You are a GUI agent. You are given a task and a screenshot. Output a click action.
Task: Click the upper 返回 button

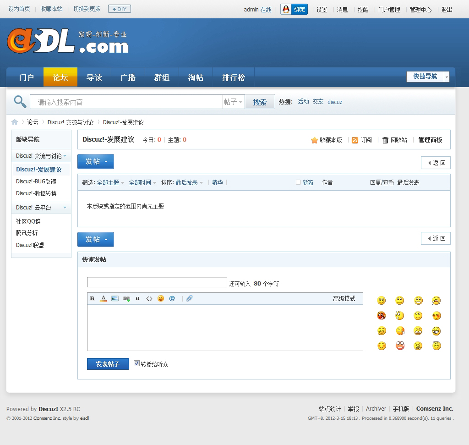click(436, 163)
